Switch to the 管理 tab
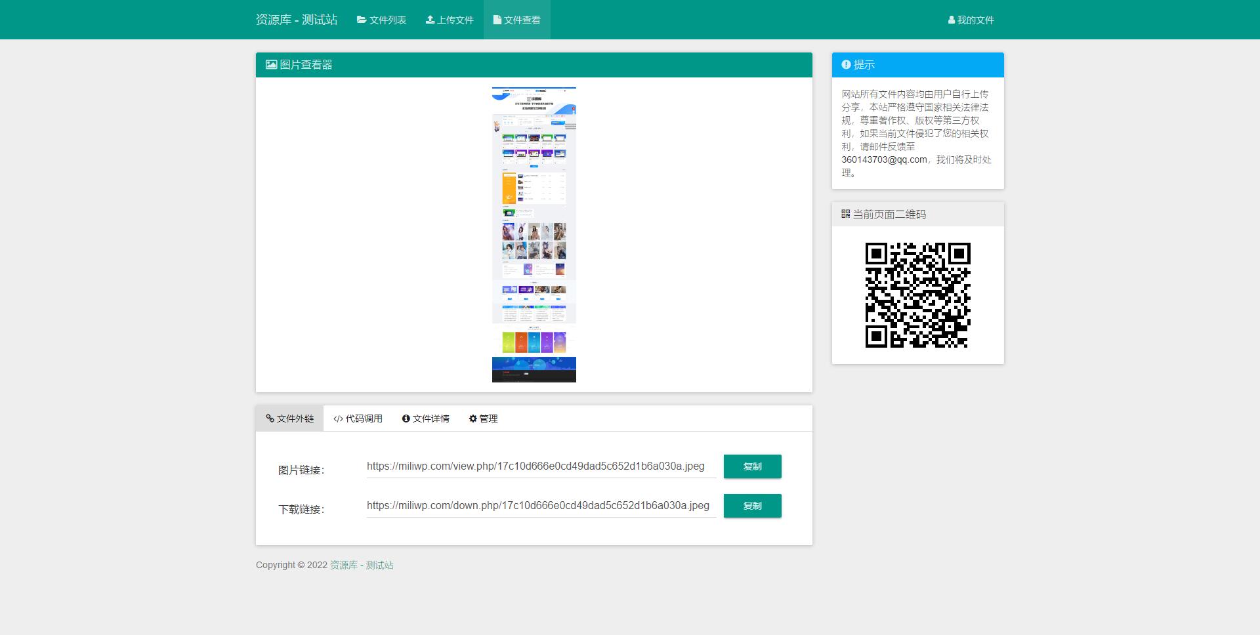Viewport: 1260px width, 635px height. pyautogui.click(x=483, y=419)
